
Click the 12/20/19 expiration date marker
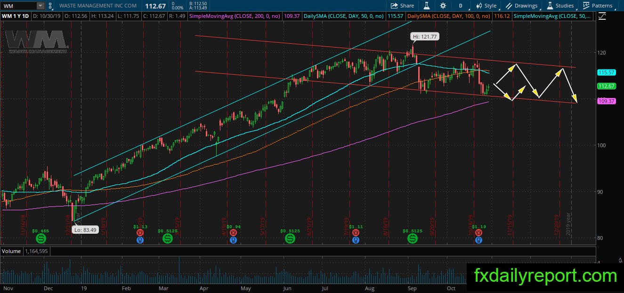[556, 225]
